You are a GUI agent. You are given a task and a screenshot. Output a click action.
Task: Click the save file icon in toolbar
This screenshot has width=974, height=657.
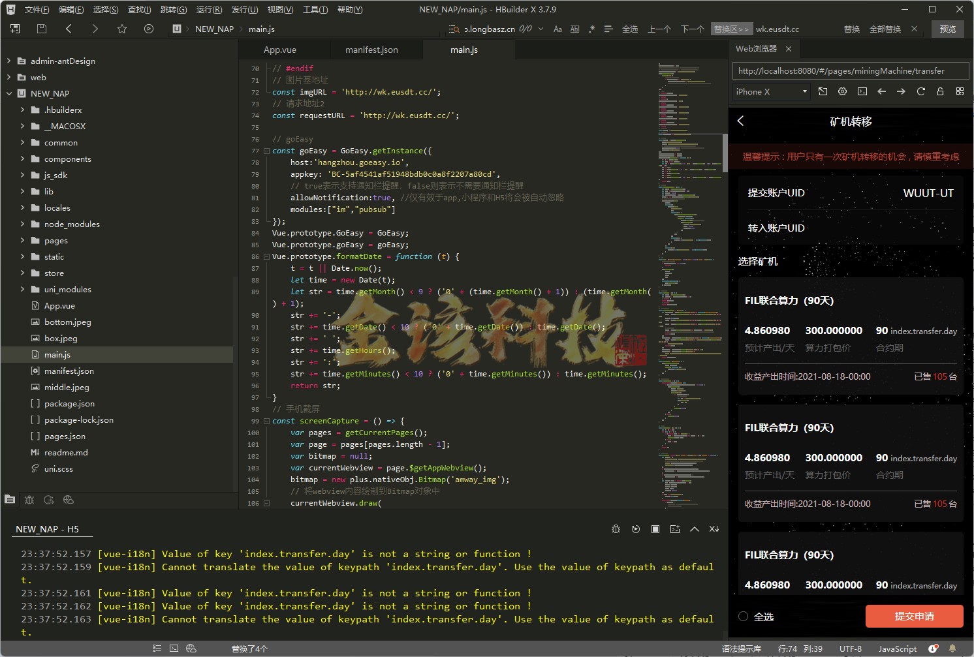coord(42,29)
